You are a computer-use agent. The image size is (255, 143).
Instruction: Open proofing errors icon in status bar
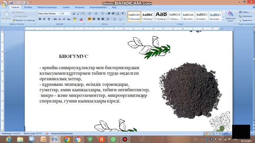point(47,133)
